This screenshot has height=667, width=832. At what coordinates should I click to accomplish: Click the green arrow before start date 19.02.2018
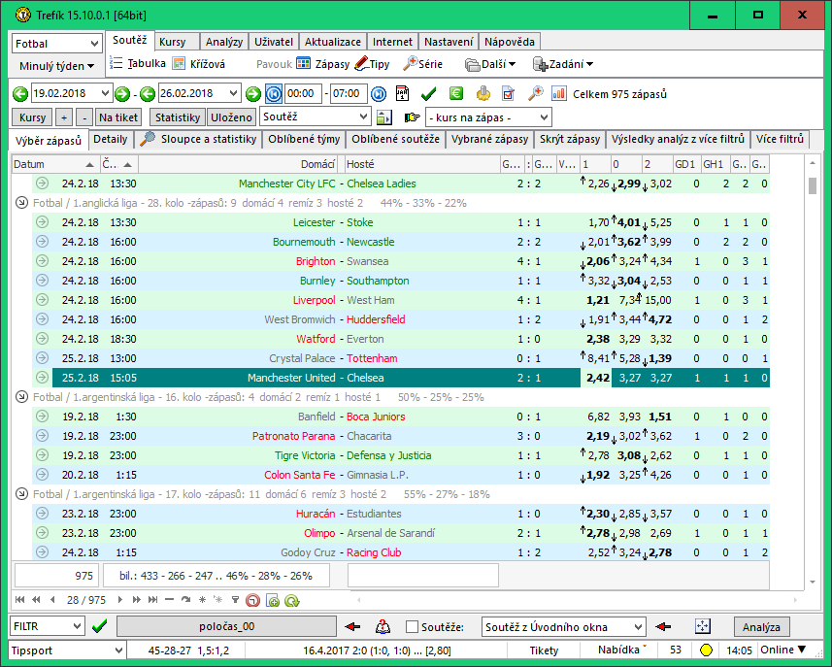coord(20,94)
